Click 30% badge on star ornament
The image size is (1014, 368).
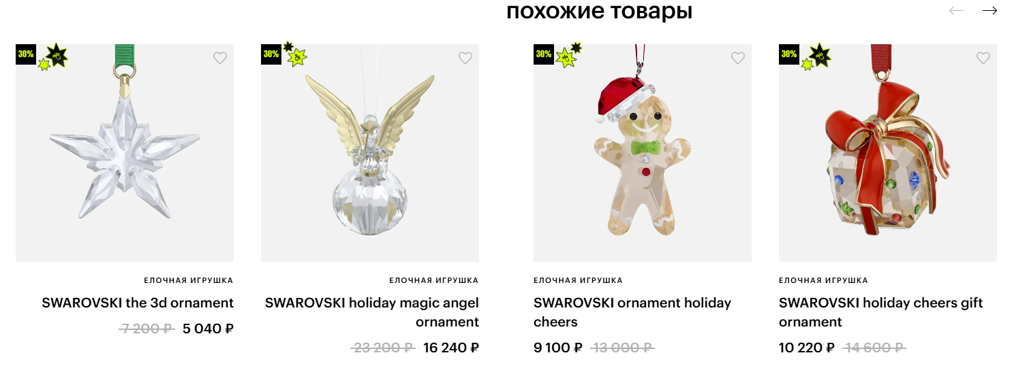[x=26, y=54]
